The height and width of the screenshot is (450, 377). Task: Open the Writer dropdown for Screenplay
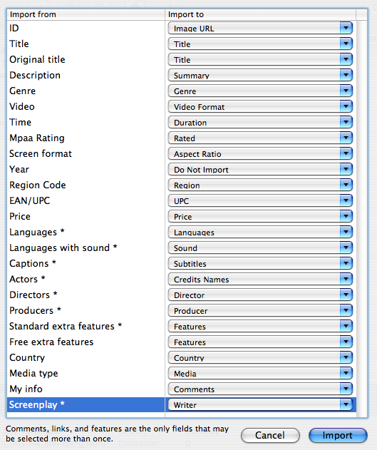(260, 404)
